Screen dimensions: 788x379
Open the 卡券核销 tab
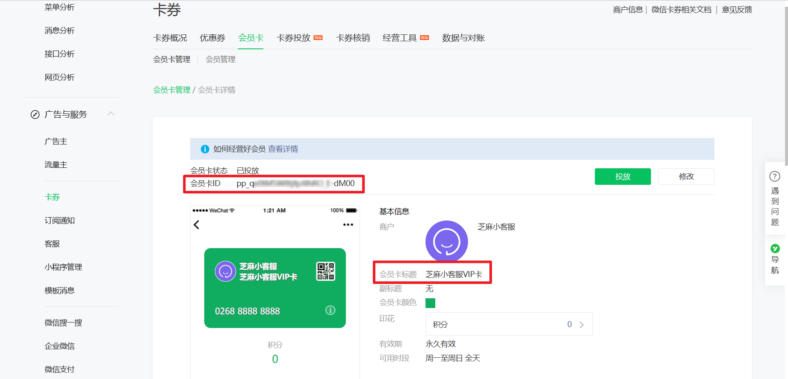click(x=353, y=38)
